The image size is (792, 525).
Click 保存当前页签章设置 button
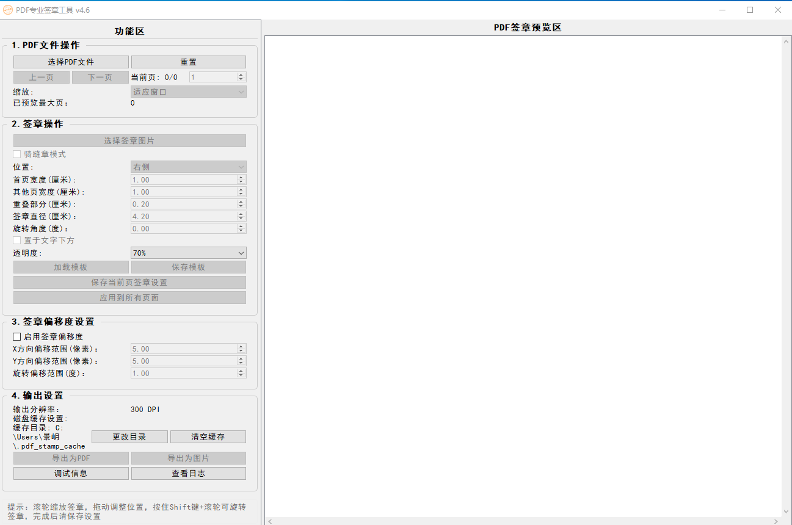click(x=129, y=282)
